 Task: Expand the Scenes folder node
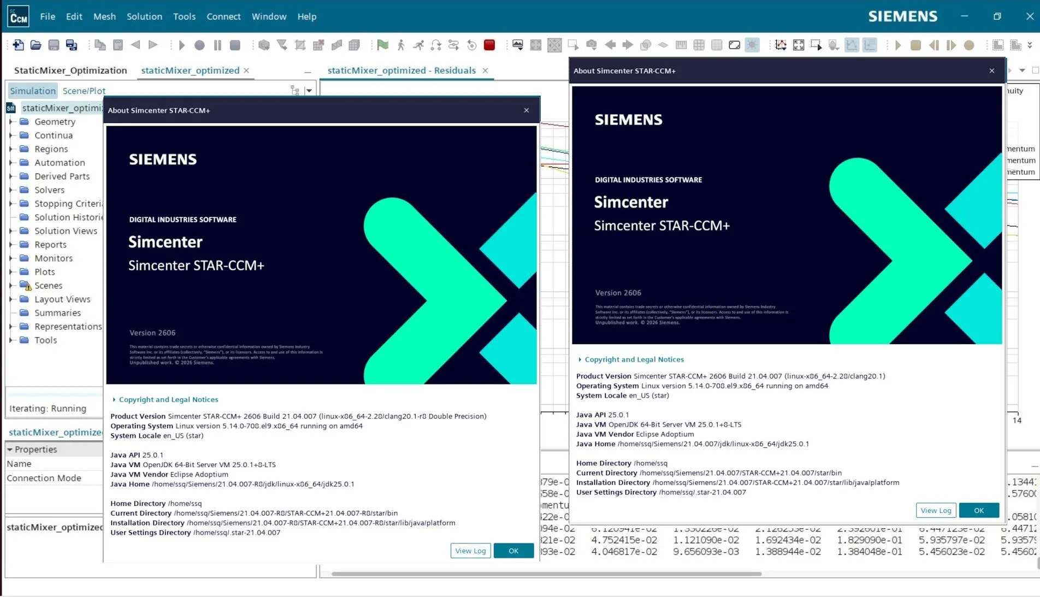(x=11, y=285)
